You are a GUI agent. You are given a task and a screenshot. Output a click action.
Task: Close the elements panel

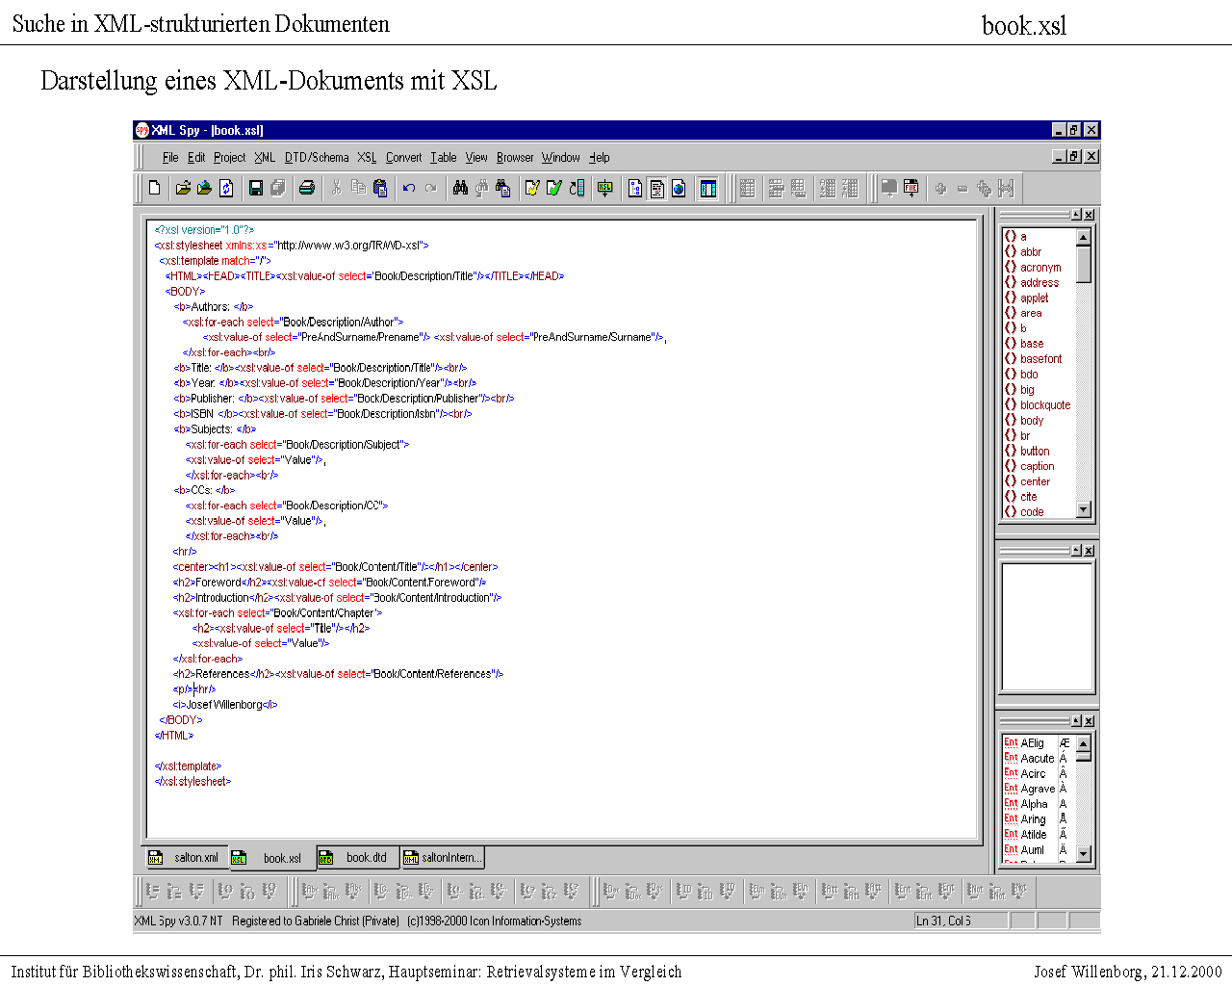[x=1089, y=215]
